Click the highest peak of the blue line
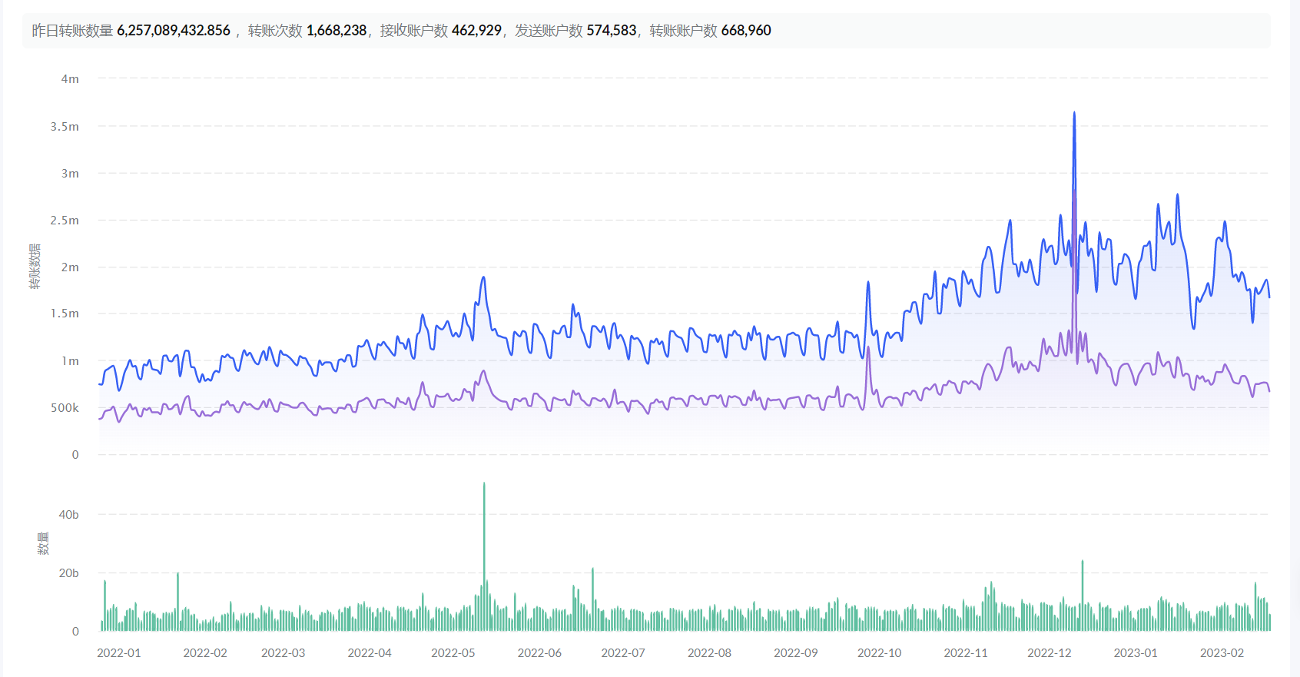The image size is (1300, 677). click(x=1074, y=114)
